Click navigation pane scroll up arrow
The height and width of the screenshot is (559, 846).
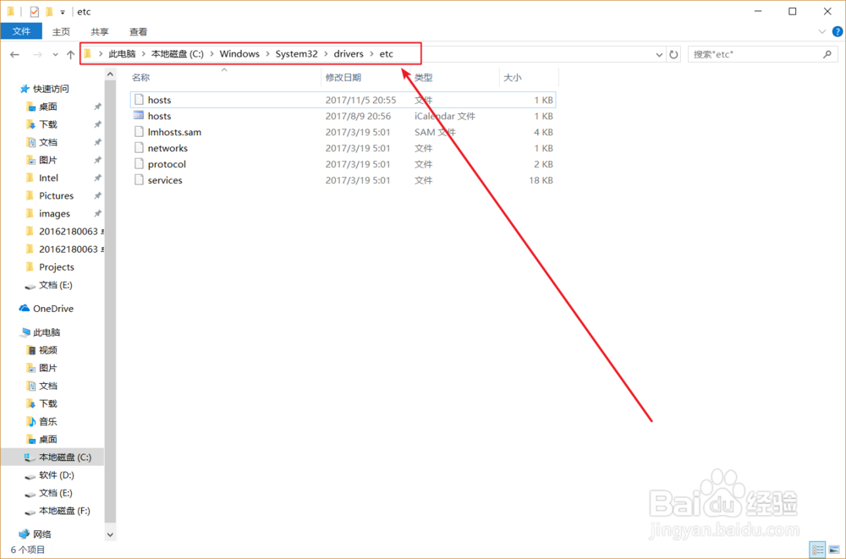pos(110,74)
